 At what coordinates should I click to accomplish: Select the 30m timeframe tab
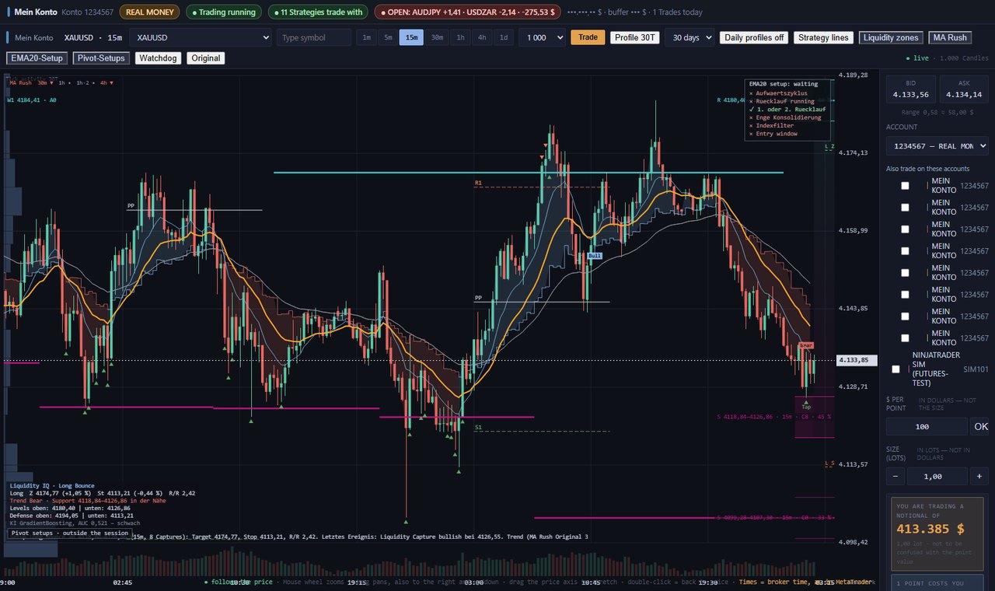tap(437, 37)
